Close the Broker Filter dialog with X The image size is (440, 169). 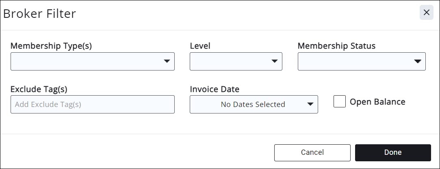(426, 13)
